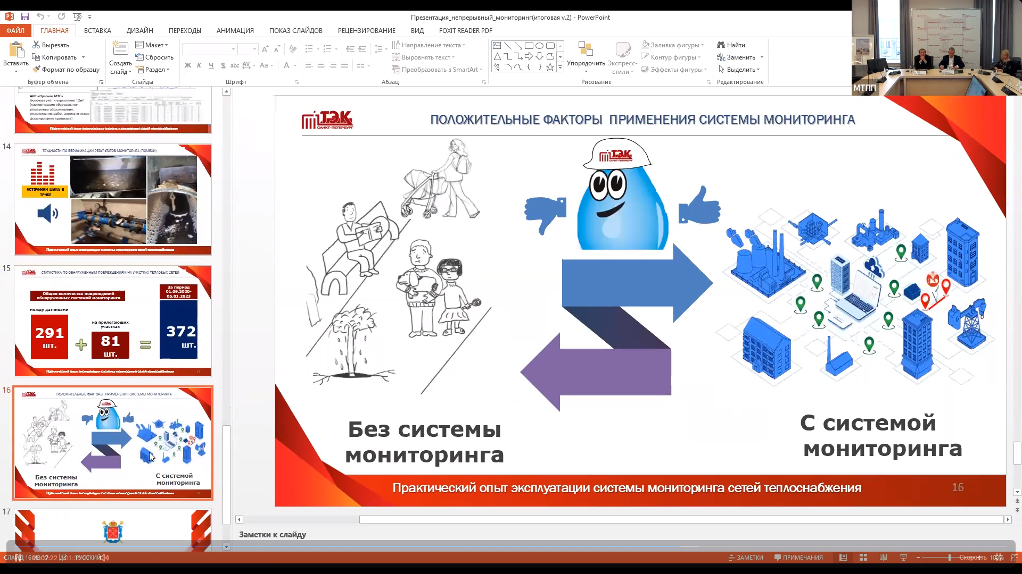Toggle justify text alignment

[x=344, y=65]
